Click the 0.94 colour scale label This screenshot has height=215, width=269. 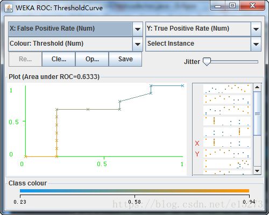(x=249, y=202)
